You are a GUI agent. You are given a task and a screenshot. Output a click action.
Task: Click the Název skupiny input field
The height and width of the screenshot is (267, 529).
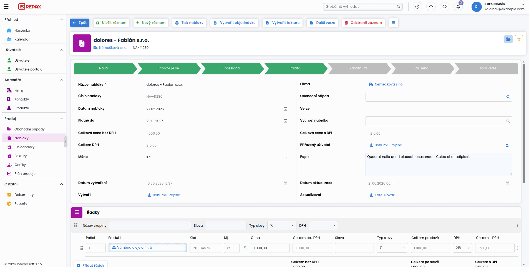pos(150,226)
